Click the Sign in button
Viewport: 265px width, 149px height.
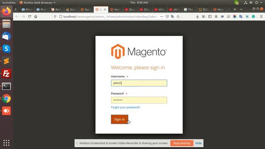click(120, 119)
